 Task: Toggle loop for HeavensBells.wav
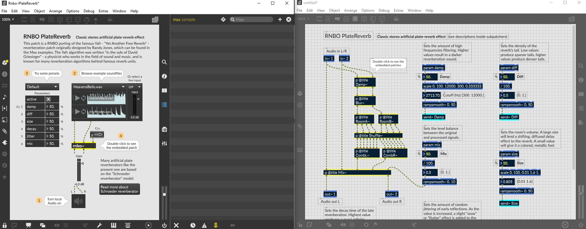pyautogui.click(x=83, y=98)
